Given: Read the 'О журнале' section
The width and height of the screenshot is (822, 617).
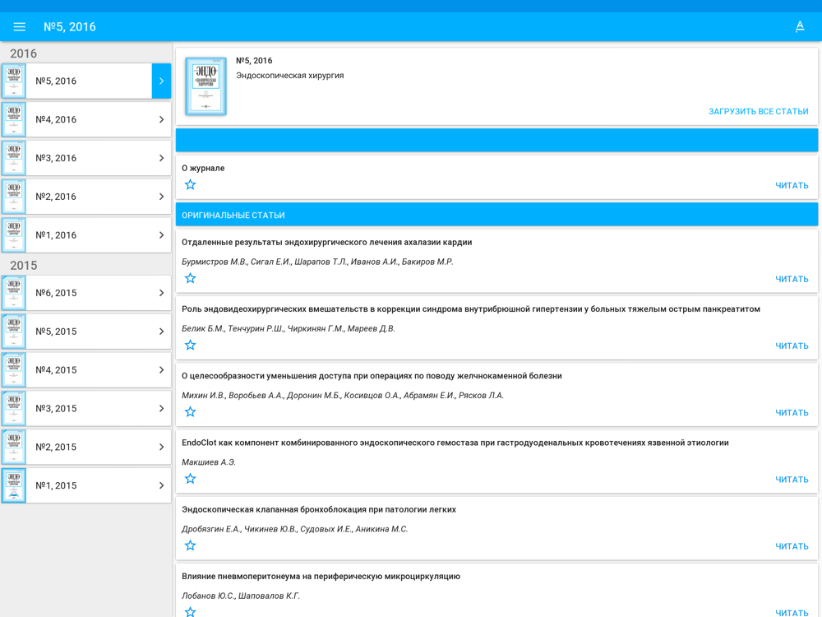Looking at the screenshot, I should pyautogui.click(x=792, y=185).
